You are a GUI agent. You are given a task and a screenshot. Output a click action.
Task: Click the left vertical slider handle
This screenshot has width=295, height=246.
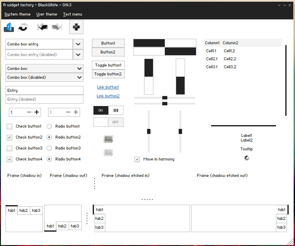(x=149, y=131)
